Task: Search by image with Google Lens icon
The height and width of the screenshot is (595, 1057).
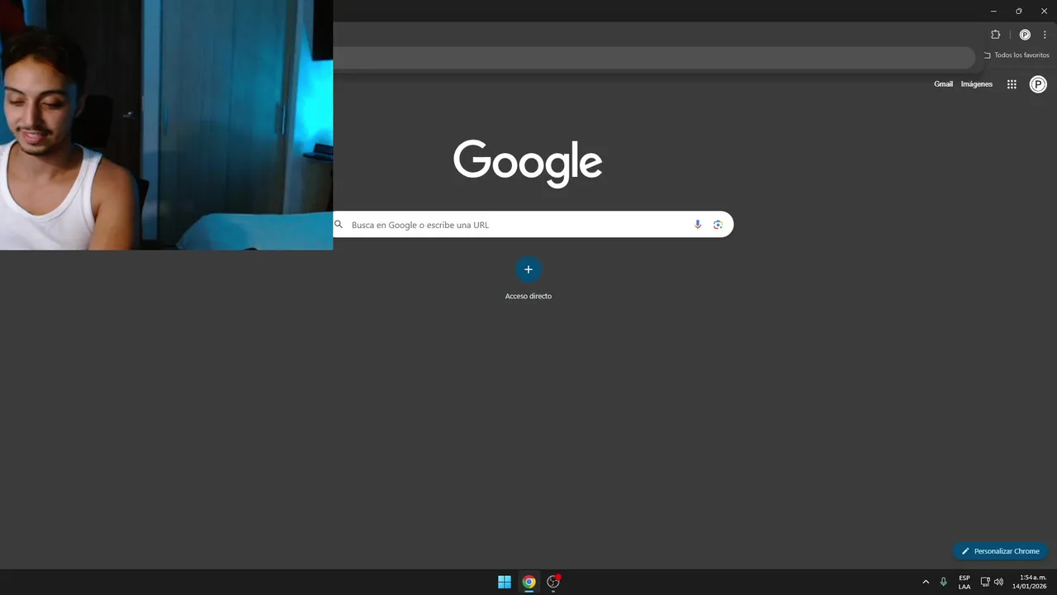Action: (x=718, y=225)
